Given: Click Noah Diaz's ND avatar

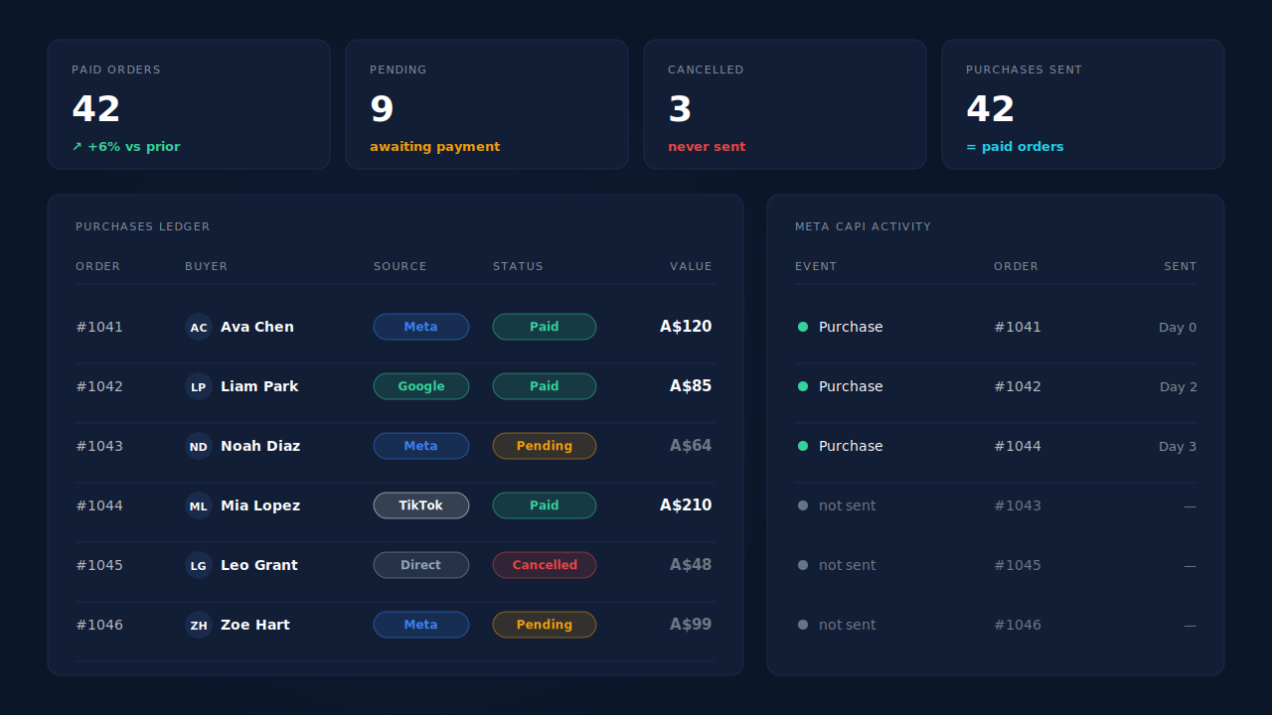Looking at the screenshot, I should click(x=199, y=446).
